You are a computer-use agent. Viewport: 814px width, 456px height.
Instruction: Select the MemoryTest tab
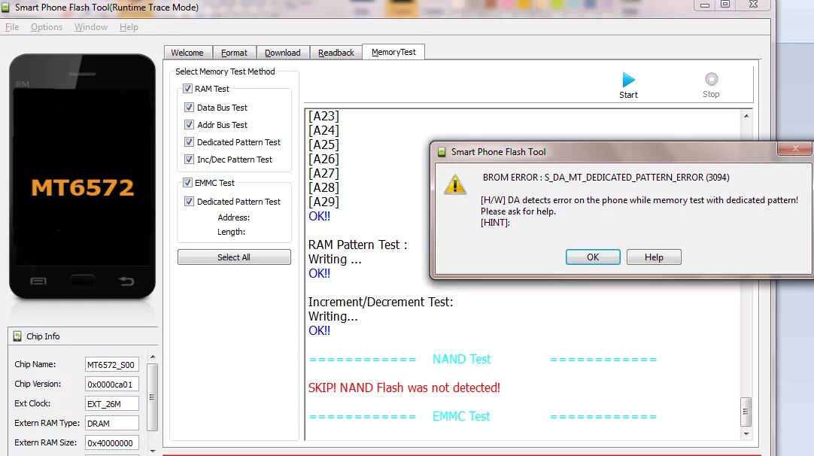pos(393,52)
